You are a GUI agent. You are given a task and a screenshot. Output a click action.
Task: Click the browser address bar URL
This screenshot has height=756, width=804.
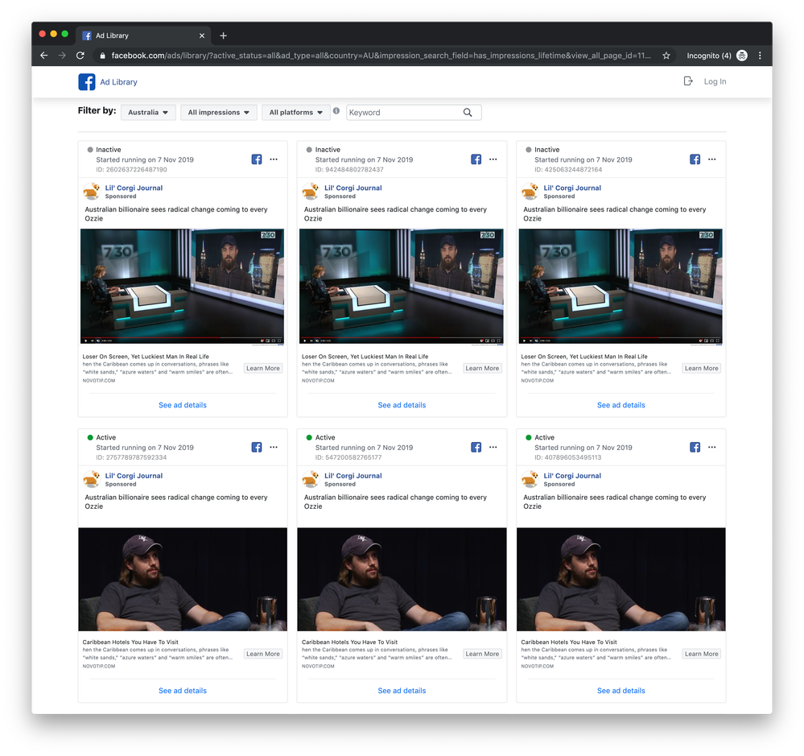(x=381, y=56)
